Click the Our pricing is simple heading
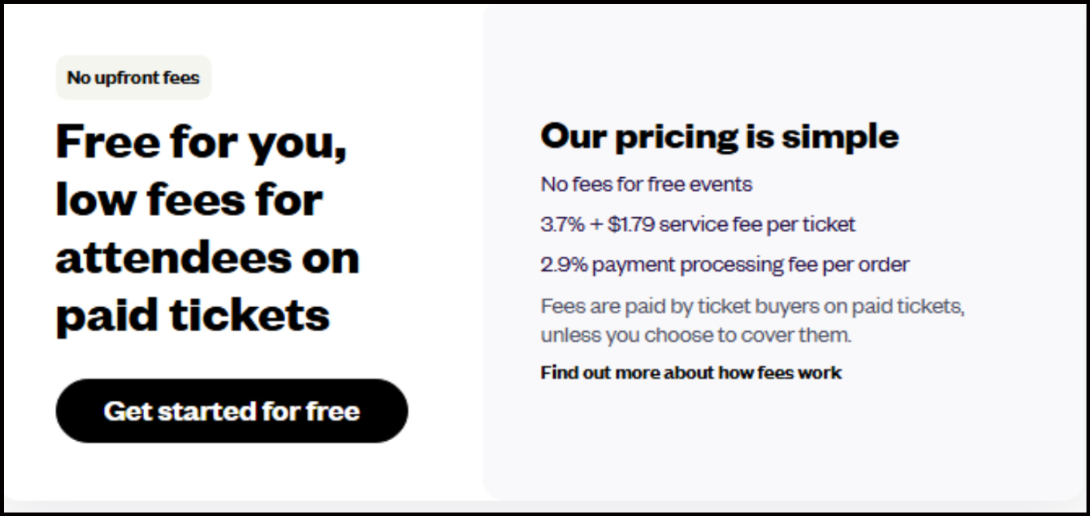Viewport: 1090px width, 516px height. pyautogui.click(x=719, y=136)
